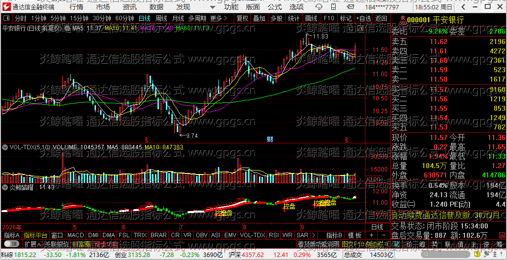Select the BRAR indicator tab

pos(159,235)
